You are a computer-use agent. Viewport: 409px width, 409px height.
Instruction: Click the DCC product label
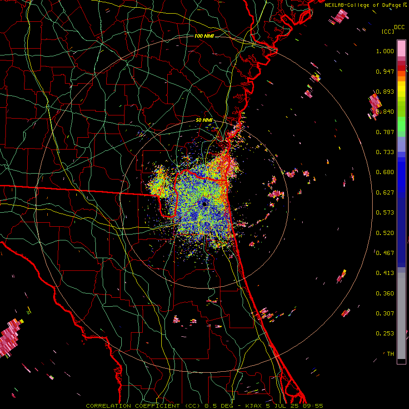coord(399,27)
